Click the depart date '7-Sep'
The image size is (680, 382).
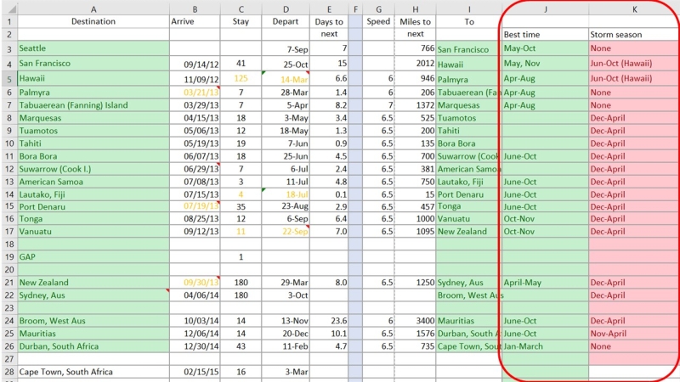(x=286, y=49)
